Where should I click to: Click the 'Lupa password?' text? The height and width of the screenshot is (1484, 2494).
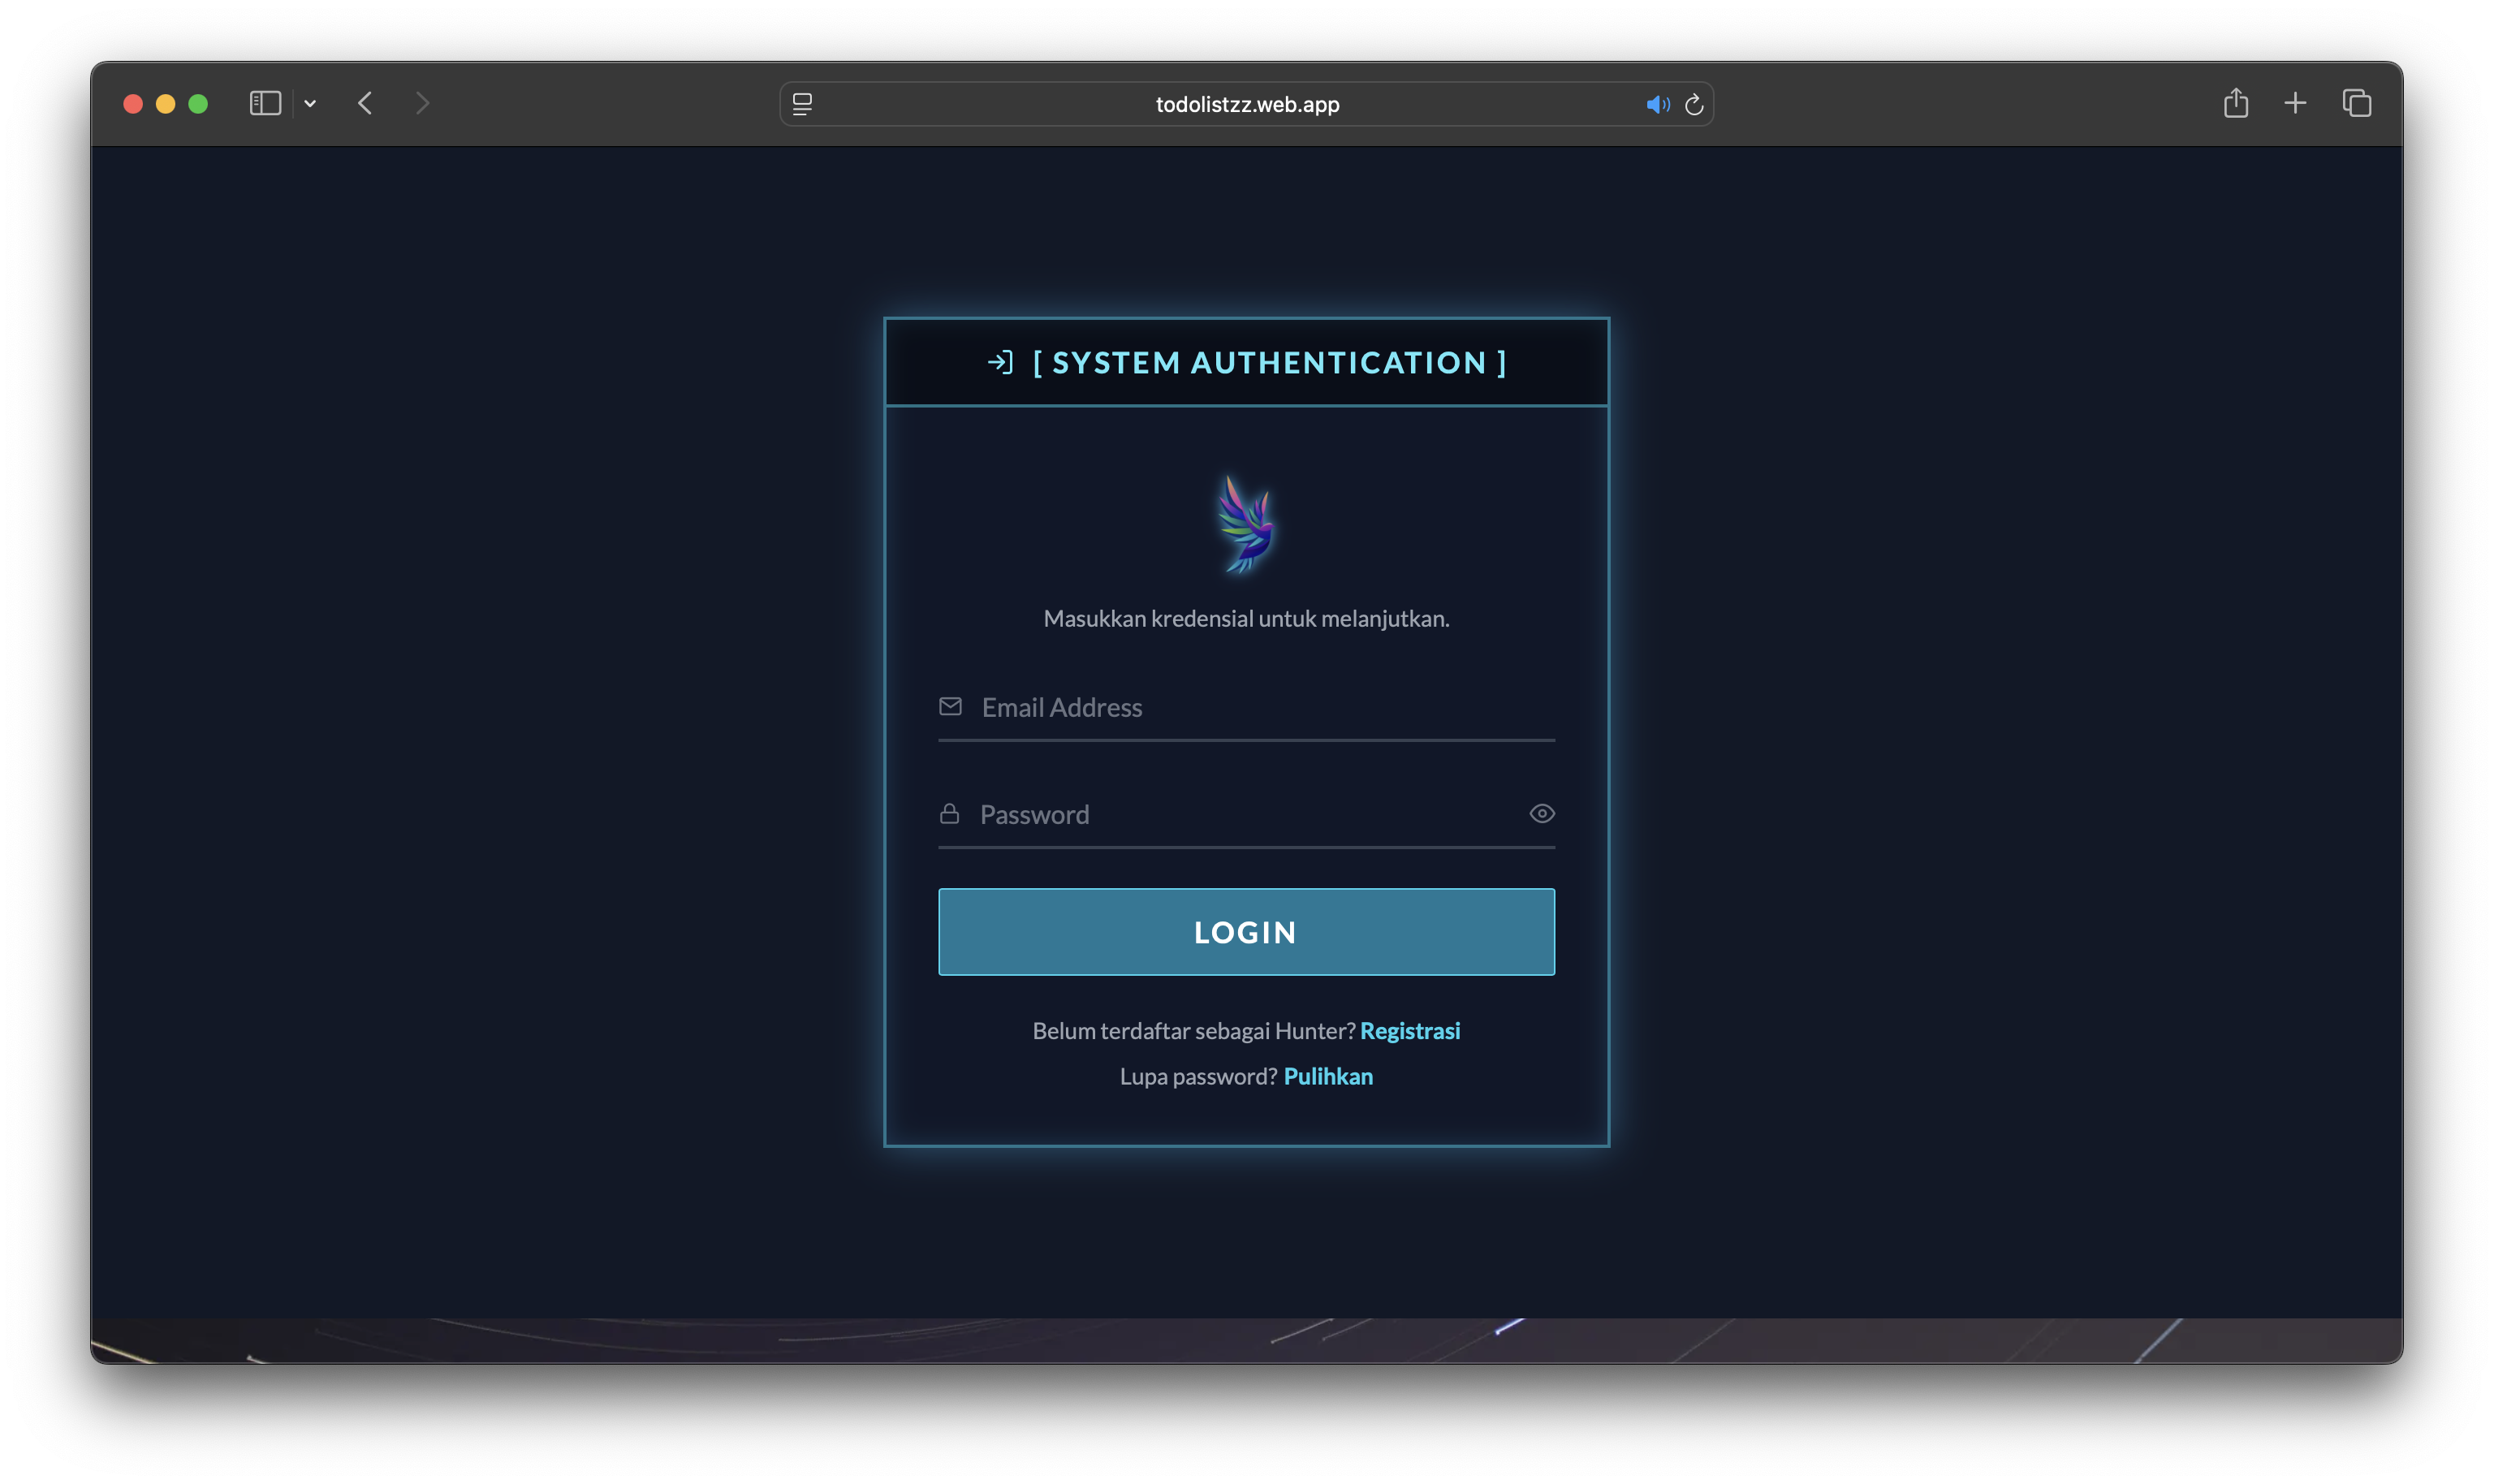click(x=1198, y=1076)
